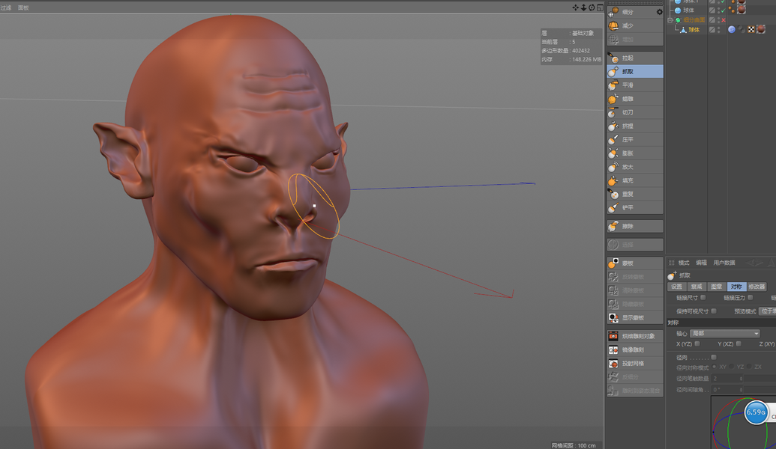
Task: Choose the 压平 flatten brush
Action: coord(635,140)
